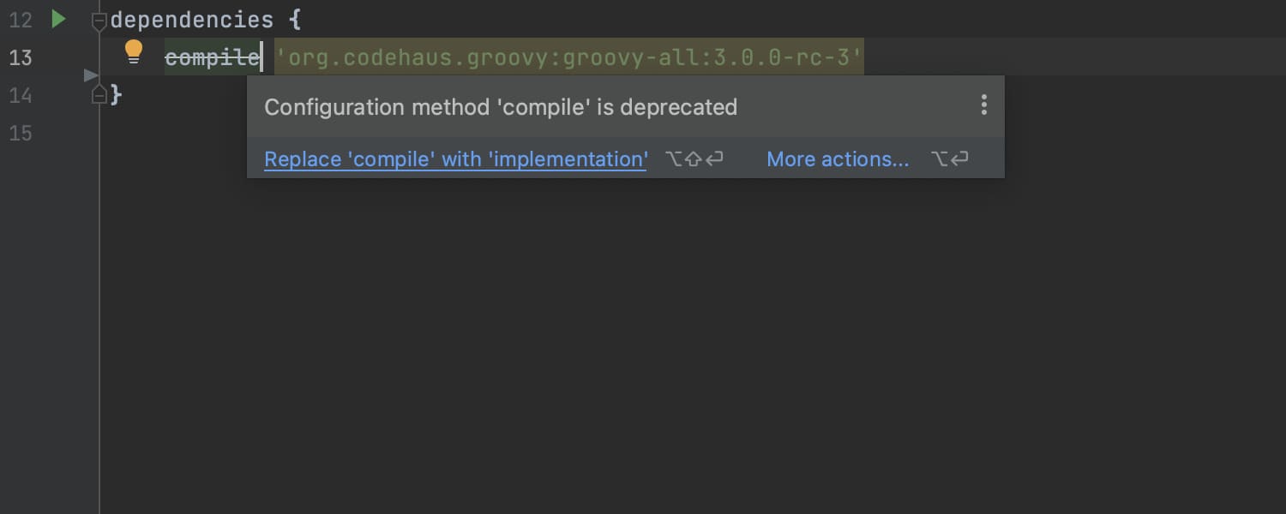Collapse the dependencies block fold toggle
This screenshot has width=1286, height=514.
point(99,21)
